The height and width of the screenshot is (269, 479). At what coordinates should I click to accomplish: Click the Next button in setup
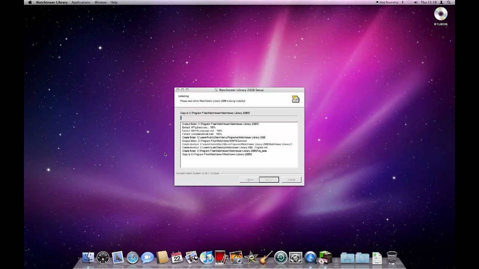pos(269,180)
